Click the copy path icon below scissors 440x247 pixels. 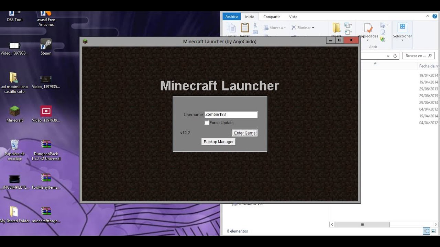click(x=255, y=32)
